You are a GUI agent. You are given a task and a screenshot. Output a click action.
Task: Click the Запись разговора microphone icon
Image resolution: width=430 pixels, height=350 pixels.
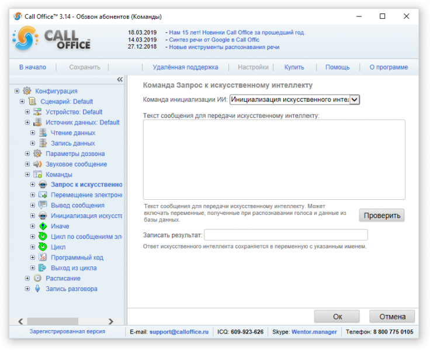[37, 289]
